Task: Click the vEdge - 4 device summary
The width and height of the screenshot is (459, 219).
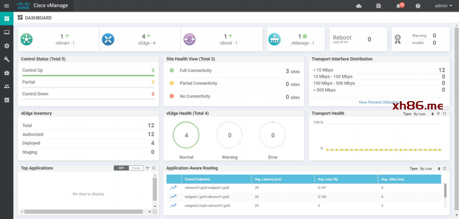Action: 143,40
